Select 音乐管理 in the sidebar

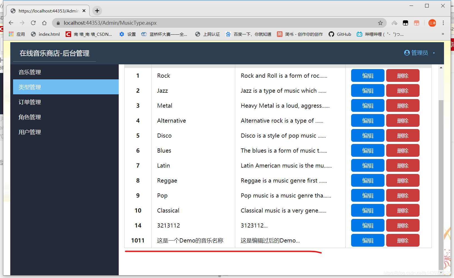click(x=66, y=72)
